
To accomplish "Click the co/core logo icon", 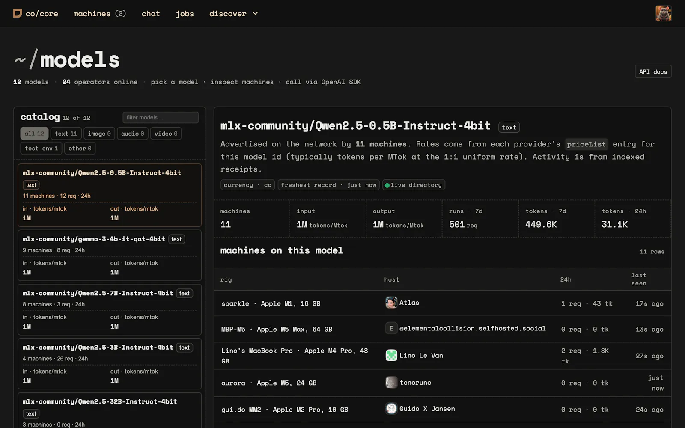I will point(18,13).
